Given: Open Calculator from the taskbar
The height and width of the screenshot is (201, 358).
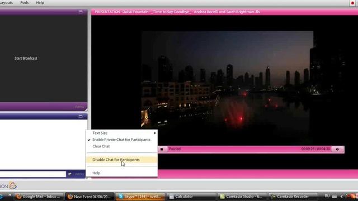Looking at the screenshot, I should coord(191,197).
